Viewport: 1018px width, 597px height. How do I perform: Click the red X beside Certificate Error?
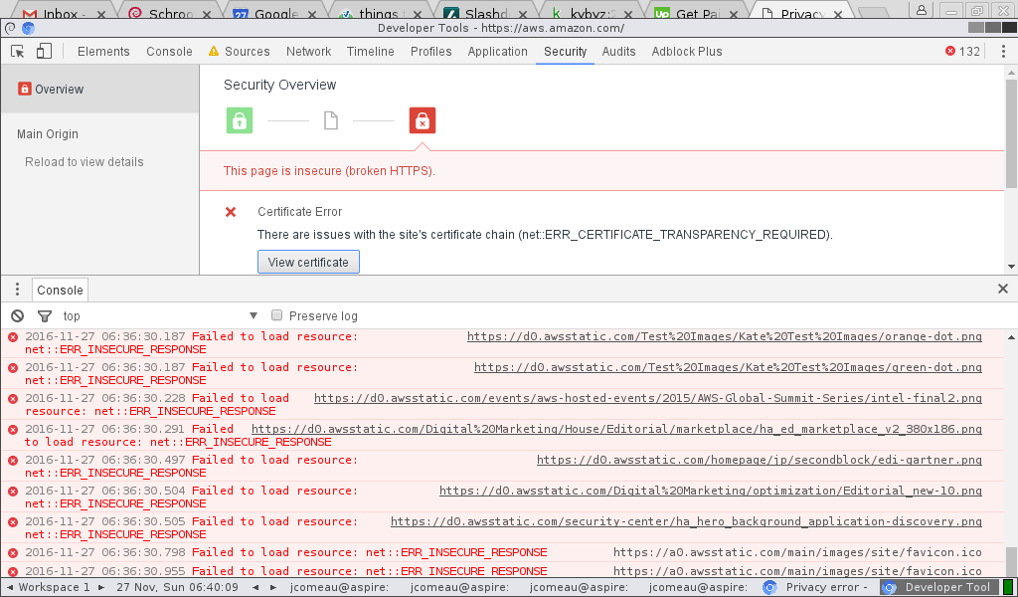231,212
